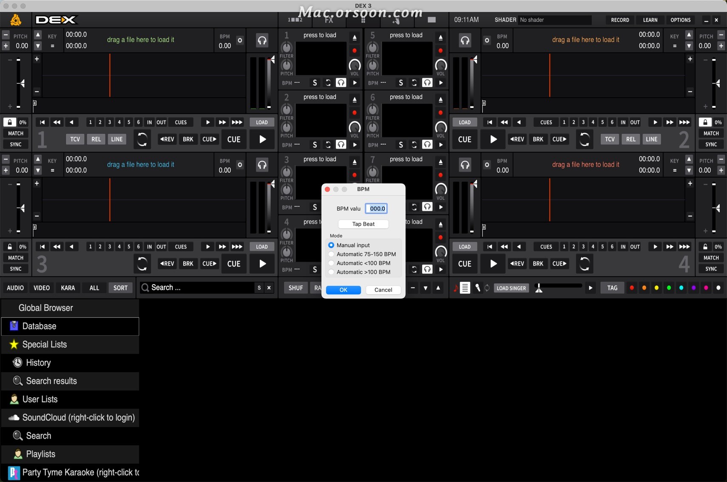The width and height of the screenshot is (727, 482).
Task: Open the OPTIONS menu
Action: point(680,20)
